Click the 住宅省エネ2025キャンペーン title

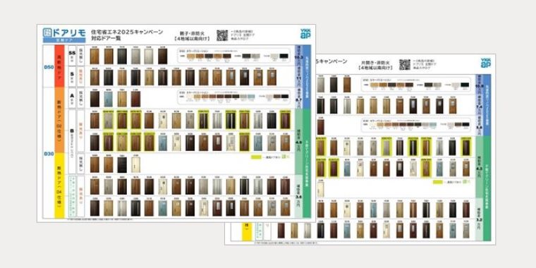pyautogui.click(x=127, y=32)
